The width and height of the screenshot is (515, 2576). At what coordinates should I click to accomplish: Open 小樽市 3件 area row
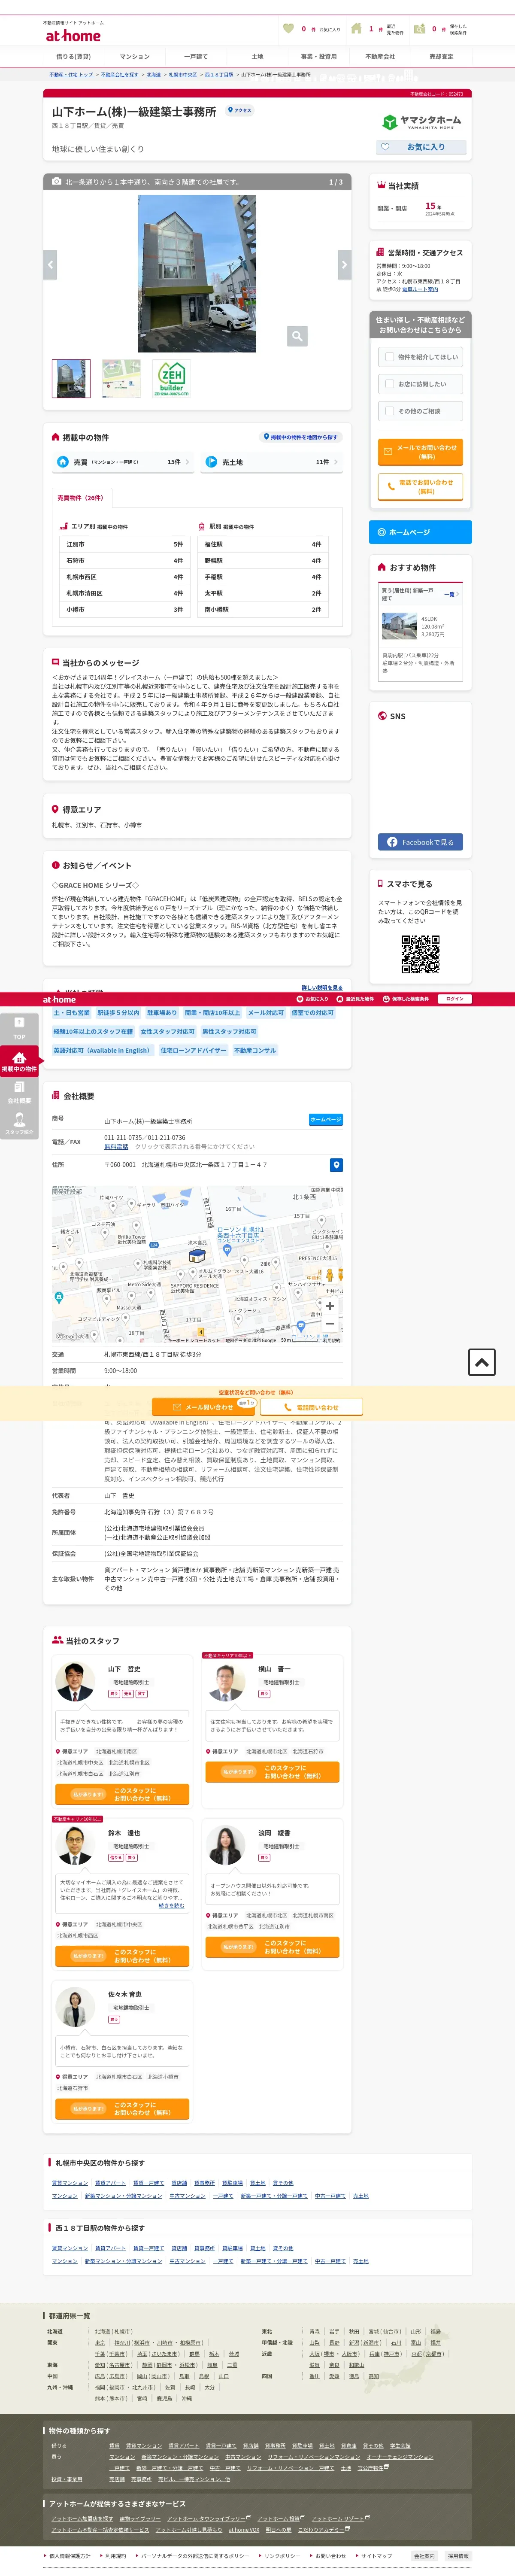124,609
